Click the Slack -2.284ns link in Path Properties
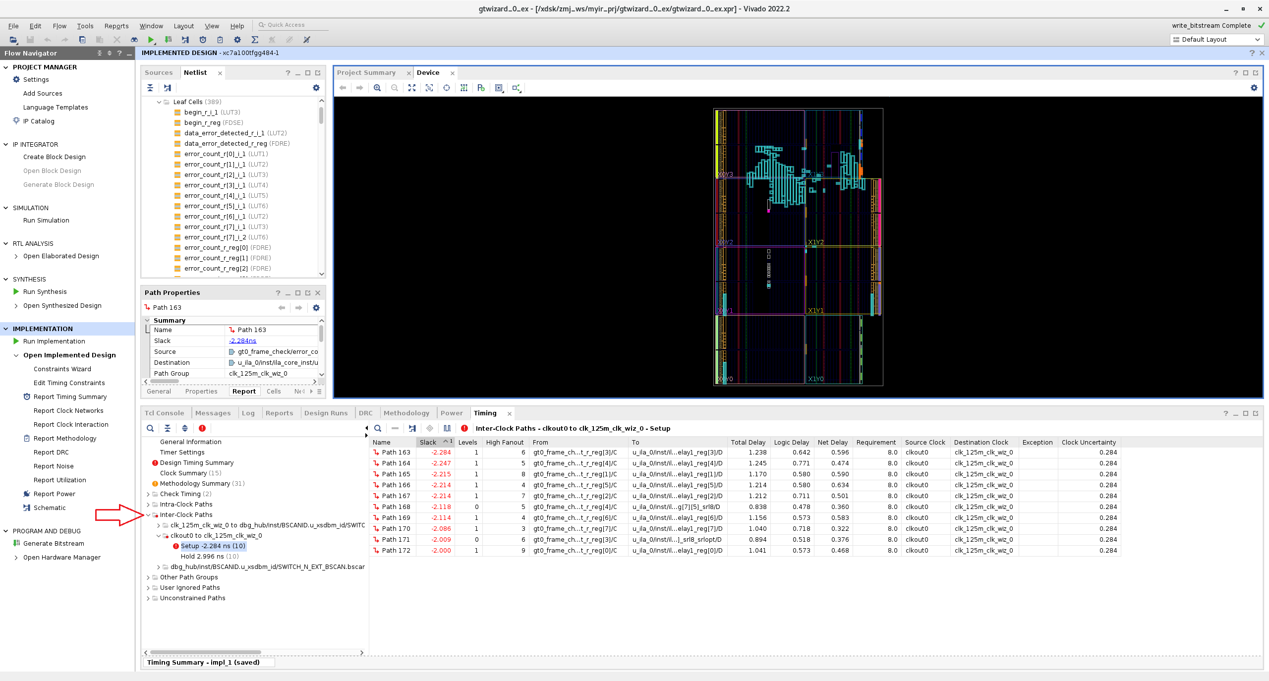Image resolution: width=1269 pixels, height=681 pixels. point(242,341)
